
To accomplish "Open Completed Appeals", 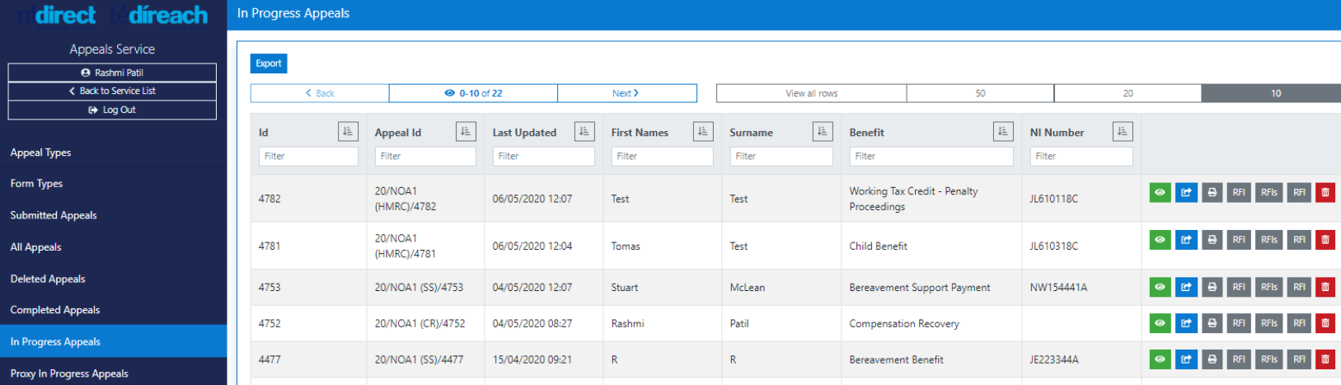I will pyautogui.click(x=113, y=310).
